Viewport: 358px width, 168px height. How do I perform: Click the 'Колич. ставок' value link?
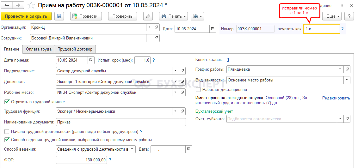(x=228, y=59)
